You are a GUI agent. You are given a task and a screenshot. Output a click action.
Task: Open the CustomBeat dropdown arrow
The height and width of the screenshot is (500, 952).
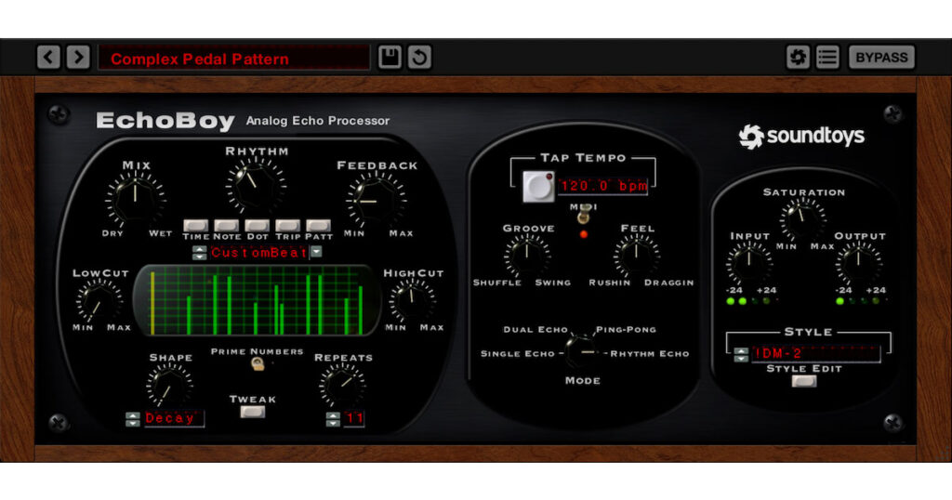pos(317,252)
